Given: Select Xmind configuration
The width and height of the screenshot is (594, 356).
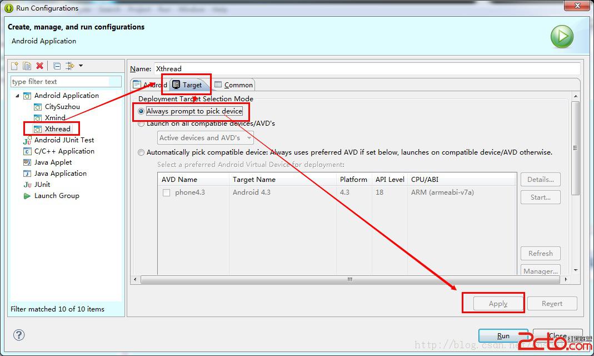Looking at the screenshot, I should (55, 117).
